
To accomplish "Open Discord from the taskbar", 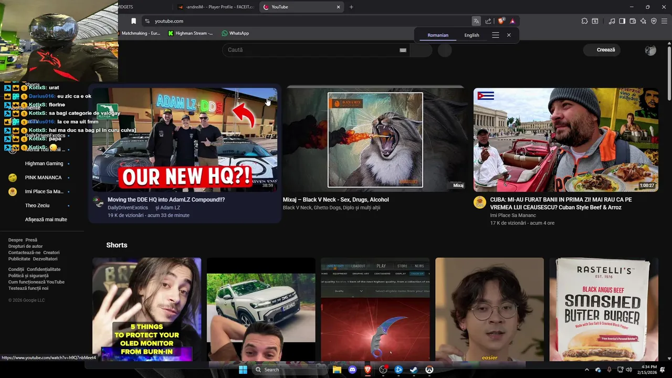I will coord(352,370).
